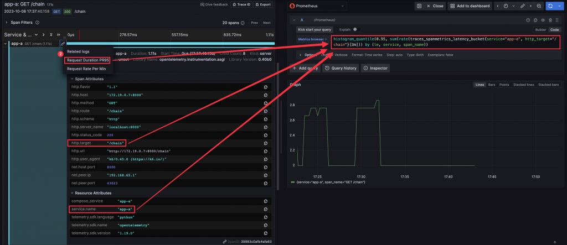Click the span link icon next to app-a
Viewport: 567px width, 245px height.
tap(63, 44)
